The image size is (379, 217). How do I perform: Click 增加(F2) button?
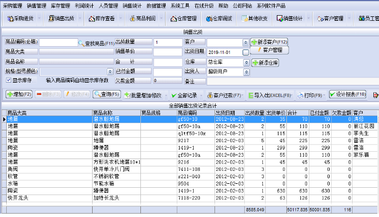pos(19,94)
